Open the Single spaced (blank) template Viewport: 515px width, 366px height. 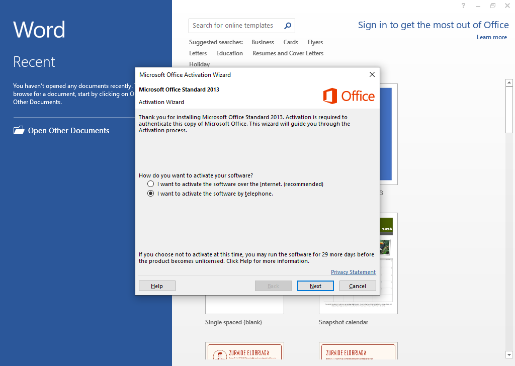244,304
